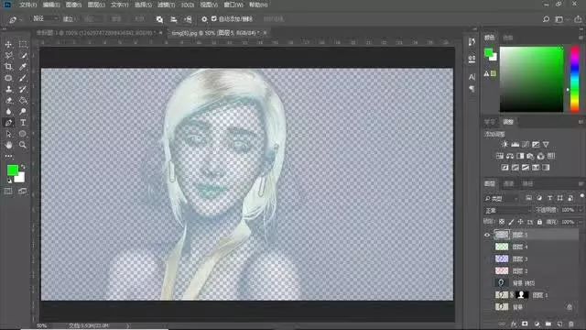
Task: Open the 路径 pen mode dropdown
Action: 45,18
